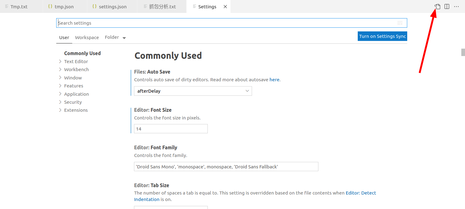This screenshot has width=465, height=209.
Task: Close the Settings tab
Action: 225,6
